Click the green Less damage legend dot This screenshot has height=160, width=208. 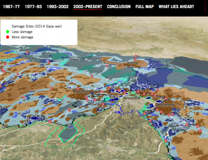(8, 32)
